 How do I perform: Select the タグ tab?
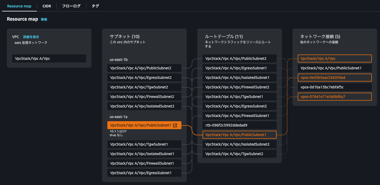click(x=95, y=6)
